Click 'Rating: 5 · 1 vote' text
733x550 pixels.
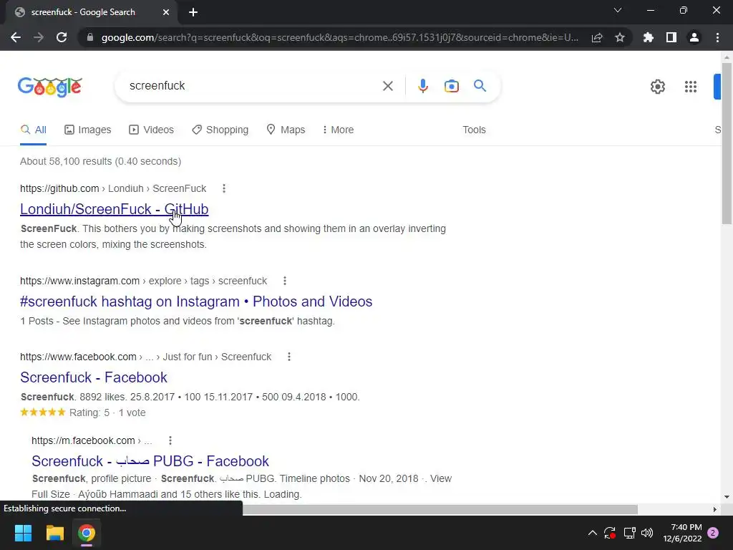coord(107,412)
